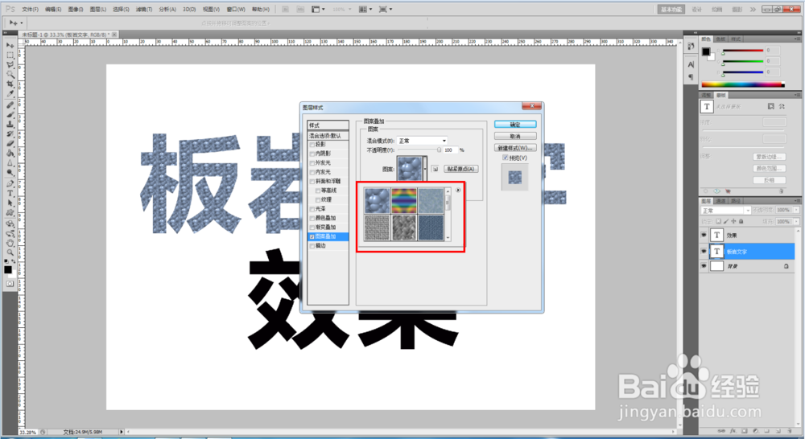Screen dimensions: 805x439
Task: Select the Eyedropper tool
Action: point(10,94)
